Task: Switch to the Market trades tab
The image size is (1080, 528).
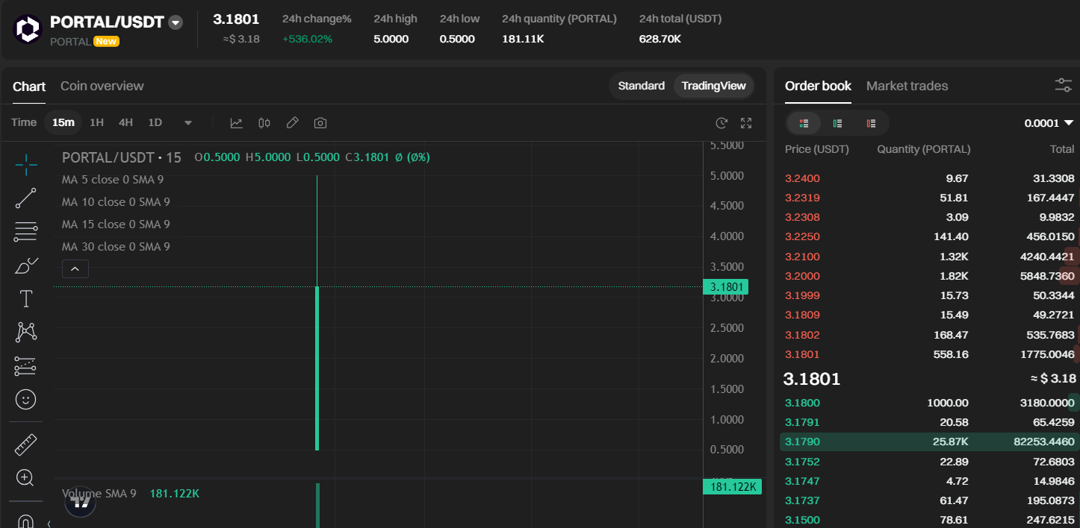Action: pos(907,86)
